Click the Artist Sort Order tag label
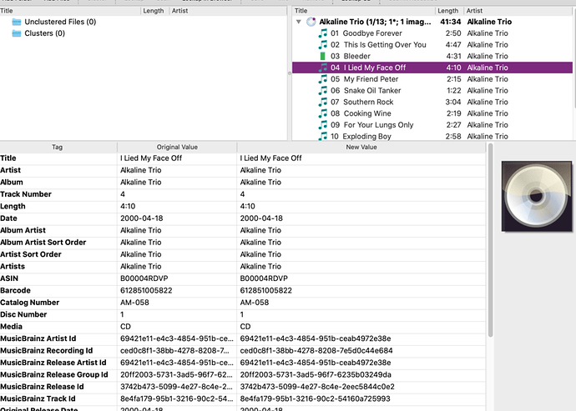 tap(31, 254)
